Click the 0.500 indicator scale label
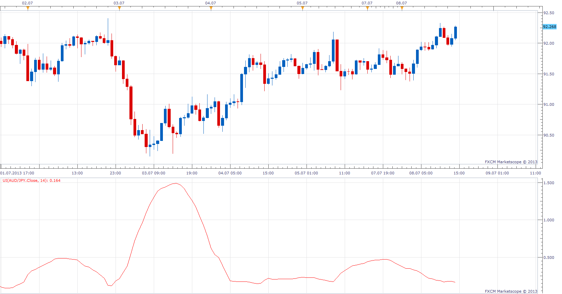The image size is (562, 294). tap(549, 258)
